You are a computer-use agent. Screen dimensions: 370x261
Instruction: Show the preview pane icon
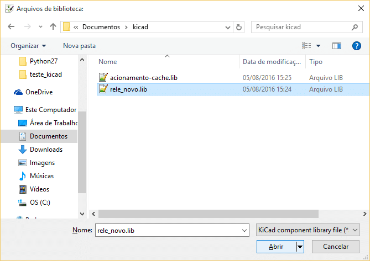(x=337, y=46)
